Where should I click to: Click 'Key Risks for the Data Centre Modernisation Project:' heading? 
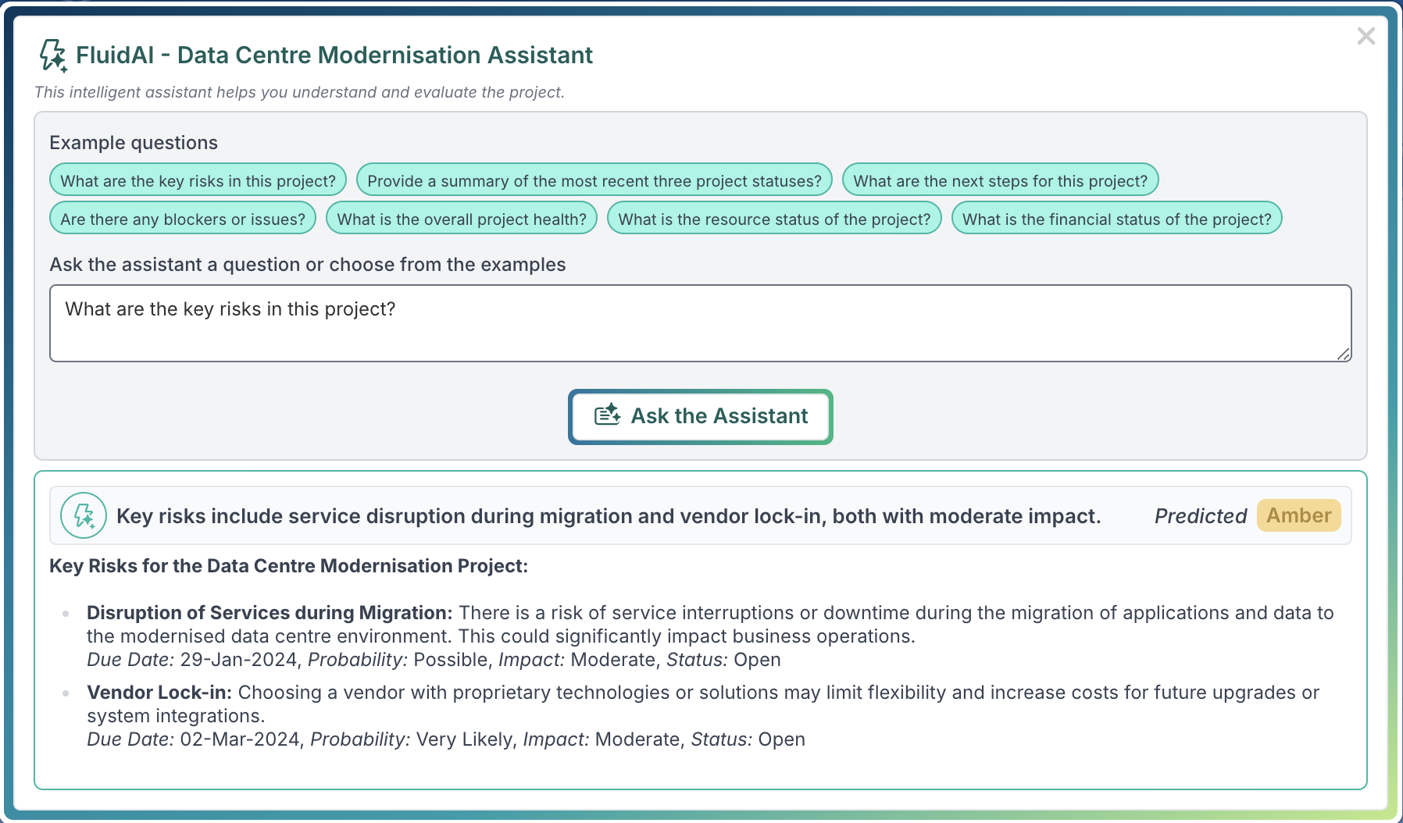click(289, 566)
